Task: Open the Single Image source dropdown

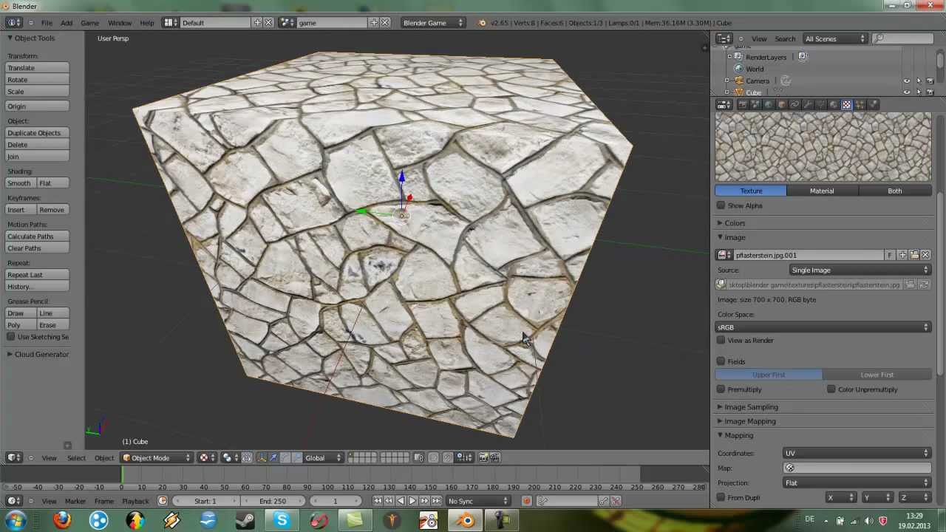Action: pos(860,270)
